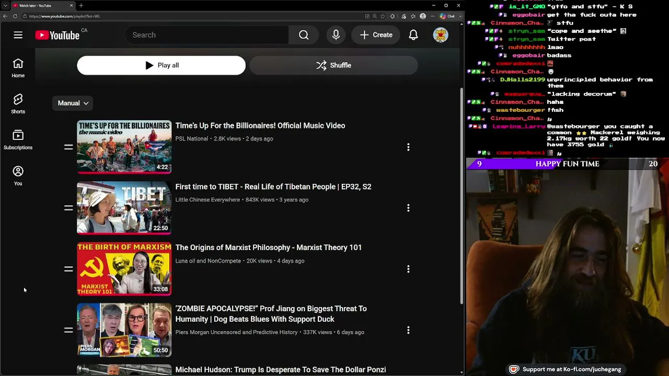Click the Watch later - YouTube tab

coord(43,5)
